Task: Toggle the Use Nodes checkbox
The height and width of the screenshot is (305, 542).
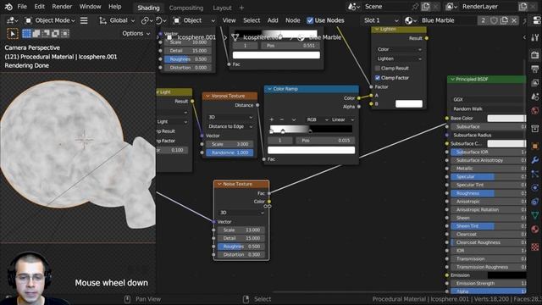Action: pos(310,20)
